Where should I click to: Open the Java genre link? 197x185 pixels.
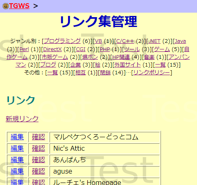[180, 41]
